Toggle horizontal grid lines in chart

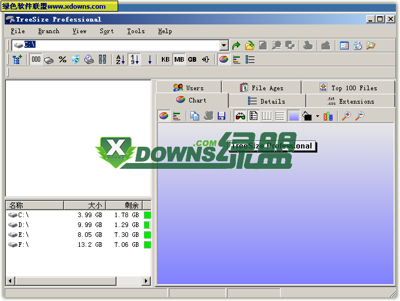280,116
